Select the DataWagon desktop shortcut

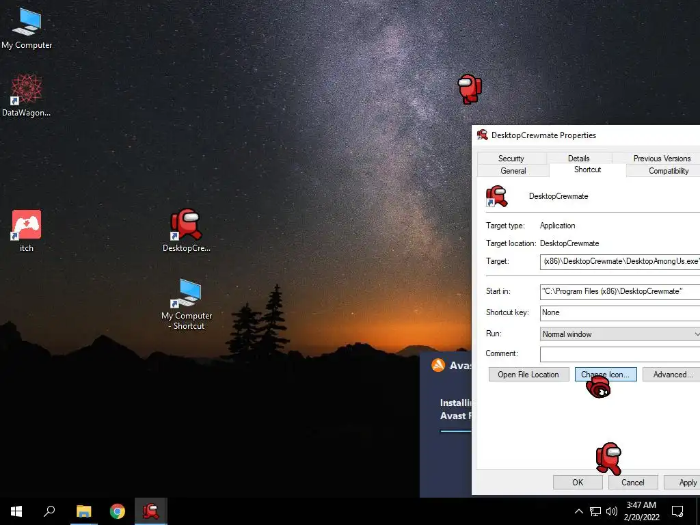27,95
